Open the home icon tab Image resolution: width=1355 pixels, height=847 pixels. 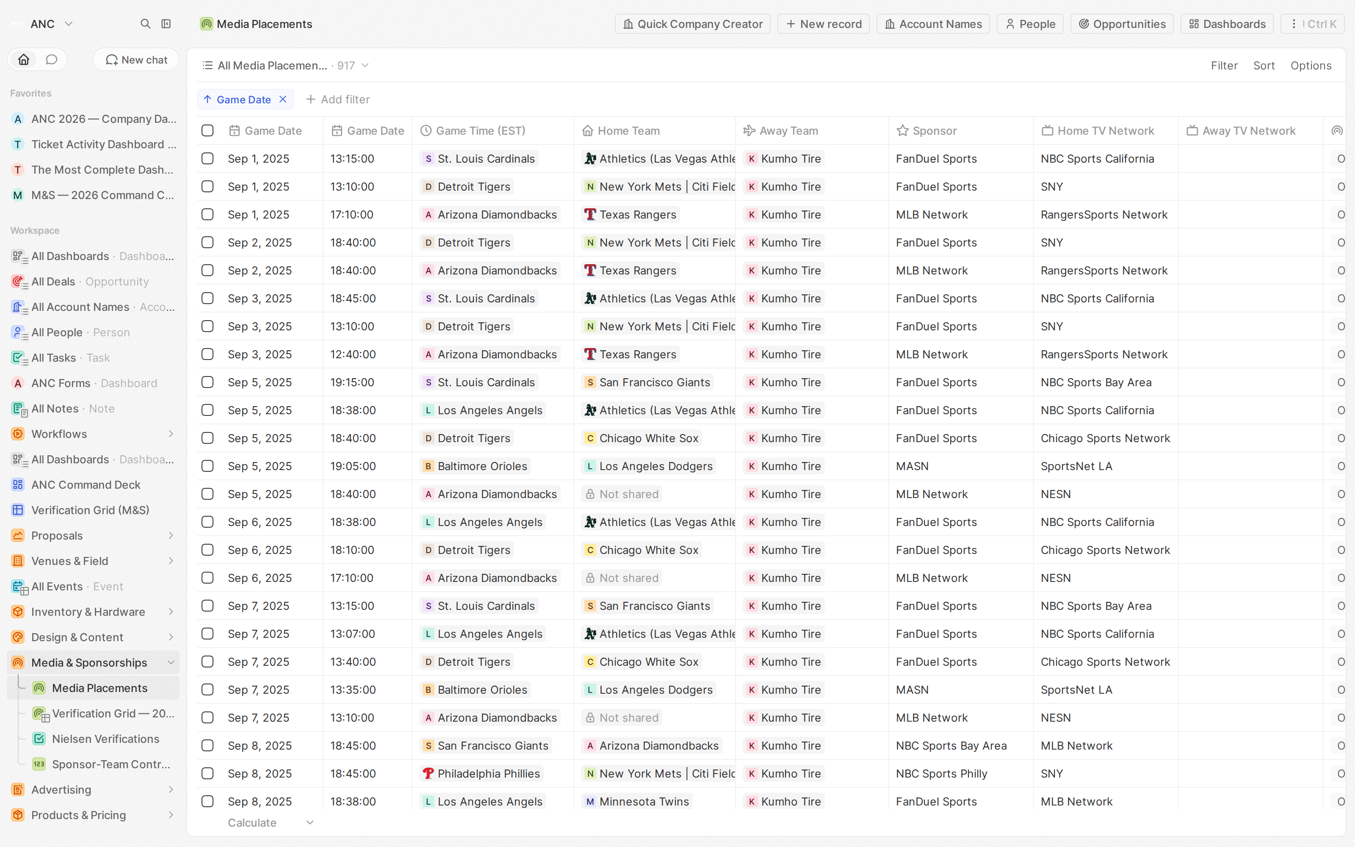24,59
